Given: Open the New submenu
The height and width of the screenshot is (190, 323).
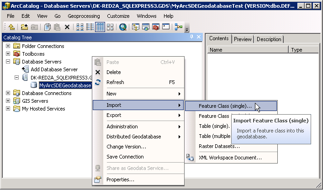Looking at the screenshot, I should coord(138,94).
